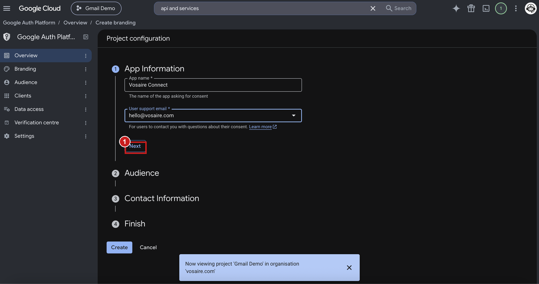Viewport: 539px width, 284px height.
Task: Click the Google Auth Platform shield icon
Action: (7, 37)
